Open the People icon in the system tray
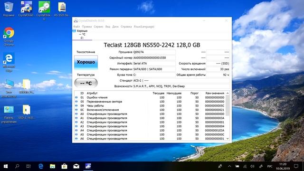 click(220, 166)
